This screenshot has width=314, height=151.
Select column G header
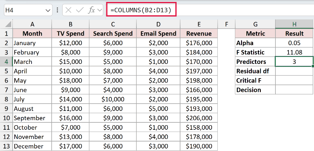[x=255, y=24]
